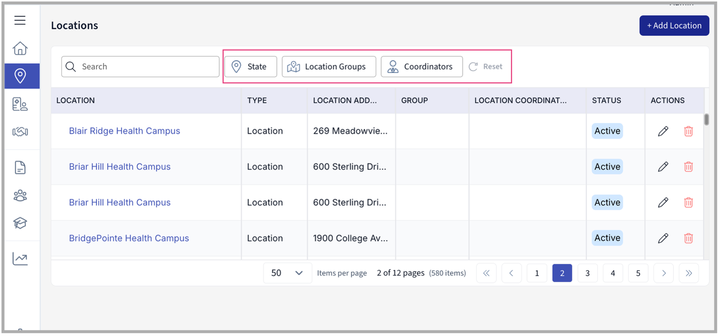Go to Home via sidebar house icon
The height and width of the screenshot is (336, 720).
pos(20,49)
